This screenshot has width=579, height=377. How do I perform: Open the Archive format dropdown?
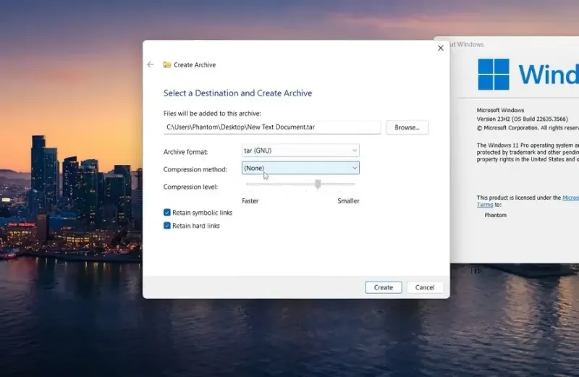(x=300, y=151)
